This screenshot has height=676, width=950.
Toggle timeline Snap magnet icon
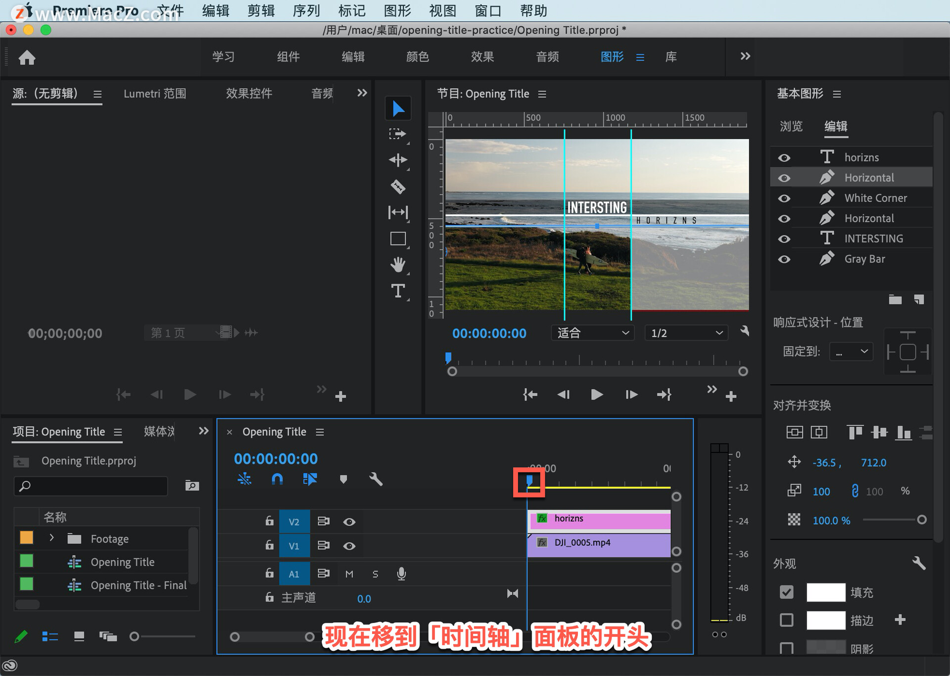click(x=277, y=479)
